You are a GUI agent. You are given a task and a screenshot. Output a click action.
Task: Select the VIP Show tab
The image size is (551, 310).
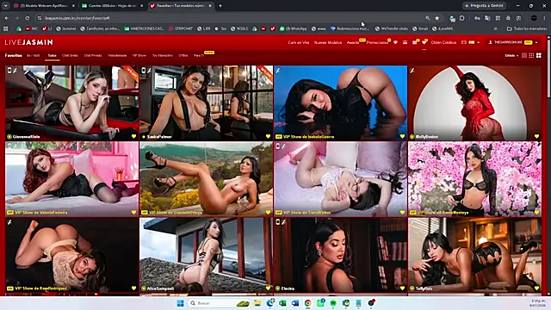point(139,55)
